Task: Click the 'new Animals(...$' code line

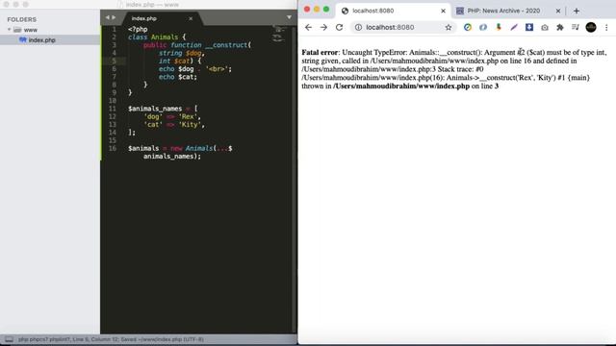Action: pyautogui.click(x=180, y=148)
